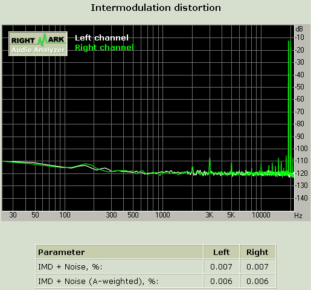
Task: Click the -10 dB scale label
Action: click(x=300, y=37)
